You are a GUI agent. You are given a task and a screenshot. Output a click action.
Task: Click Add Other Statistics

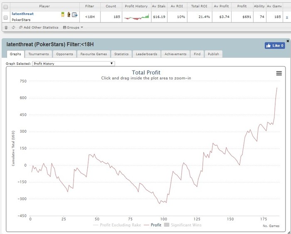tap(39, 27)
